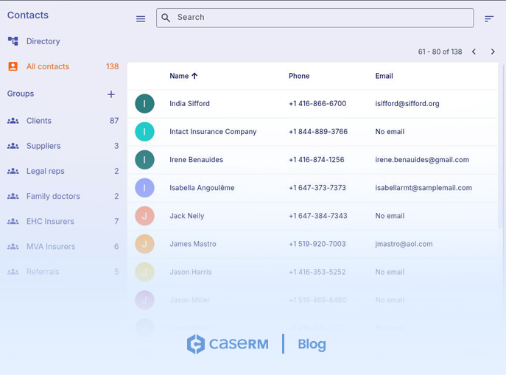Image resolution: width=506 pixels, height=375 pixels.
Task: Click phone +1 519-920-7003
Action: [x=317, y=244]
